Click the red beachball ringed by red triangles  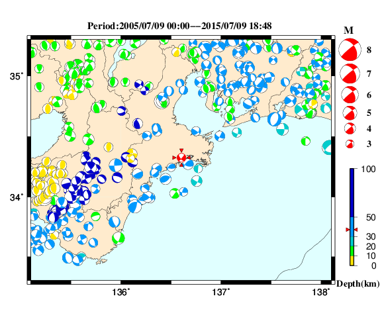click(x=181, y=158)
